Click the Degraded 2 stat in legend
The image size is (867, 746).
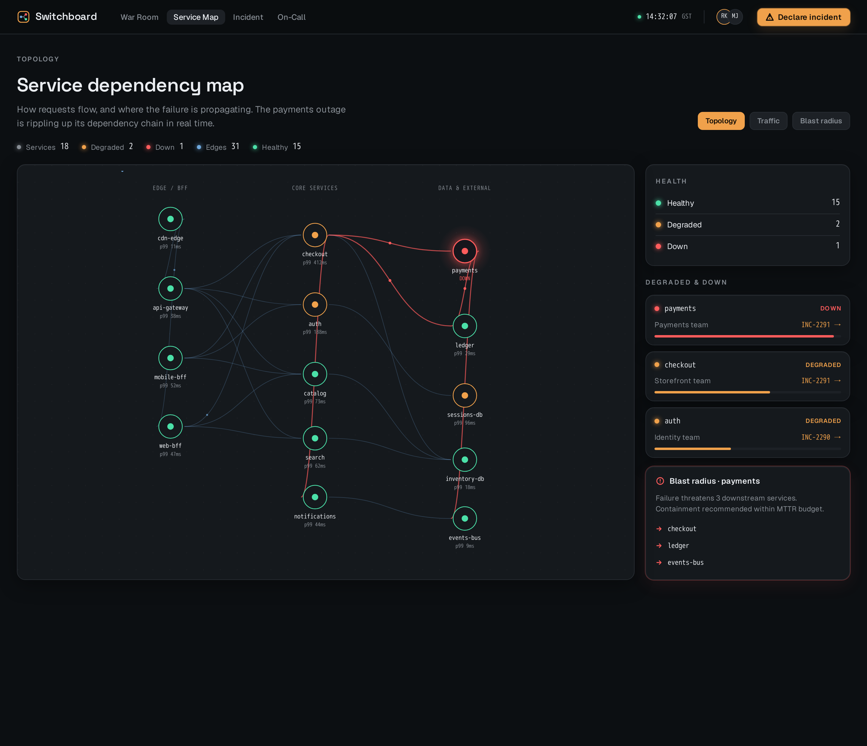tap(107, 147)
